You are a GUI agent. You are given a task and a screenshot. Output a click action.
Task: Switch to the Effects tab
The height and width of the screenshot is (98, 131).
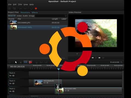point(35,13)
